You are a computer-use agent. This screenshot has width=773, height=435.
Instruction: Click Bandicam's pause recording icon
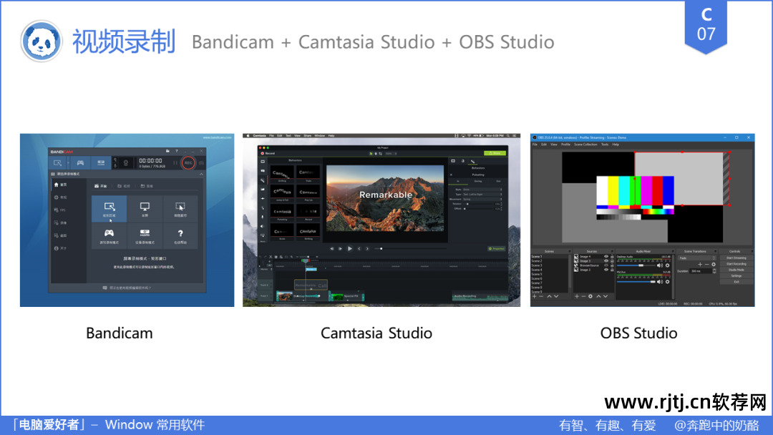tap(175, 162)
